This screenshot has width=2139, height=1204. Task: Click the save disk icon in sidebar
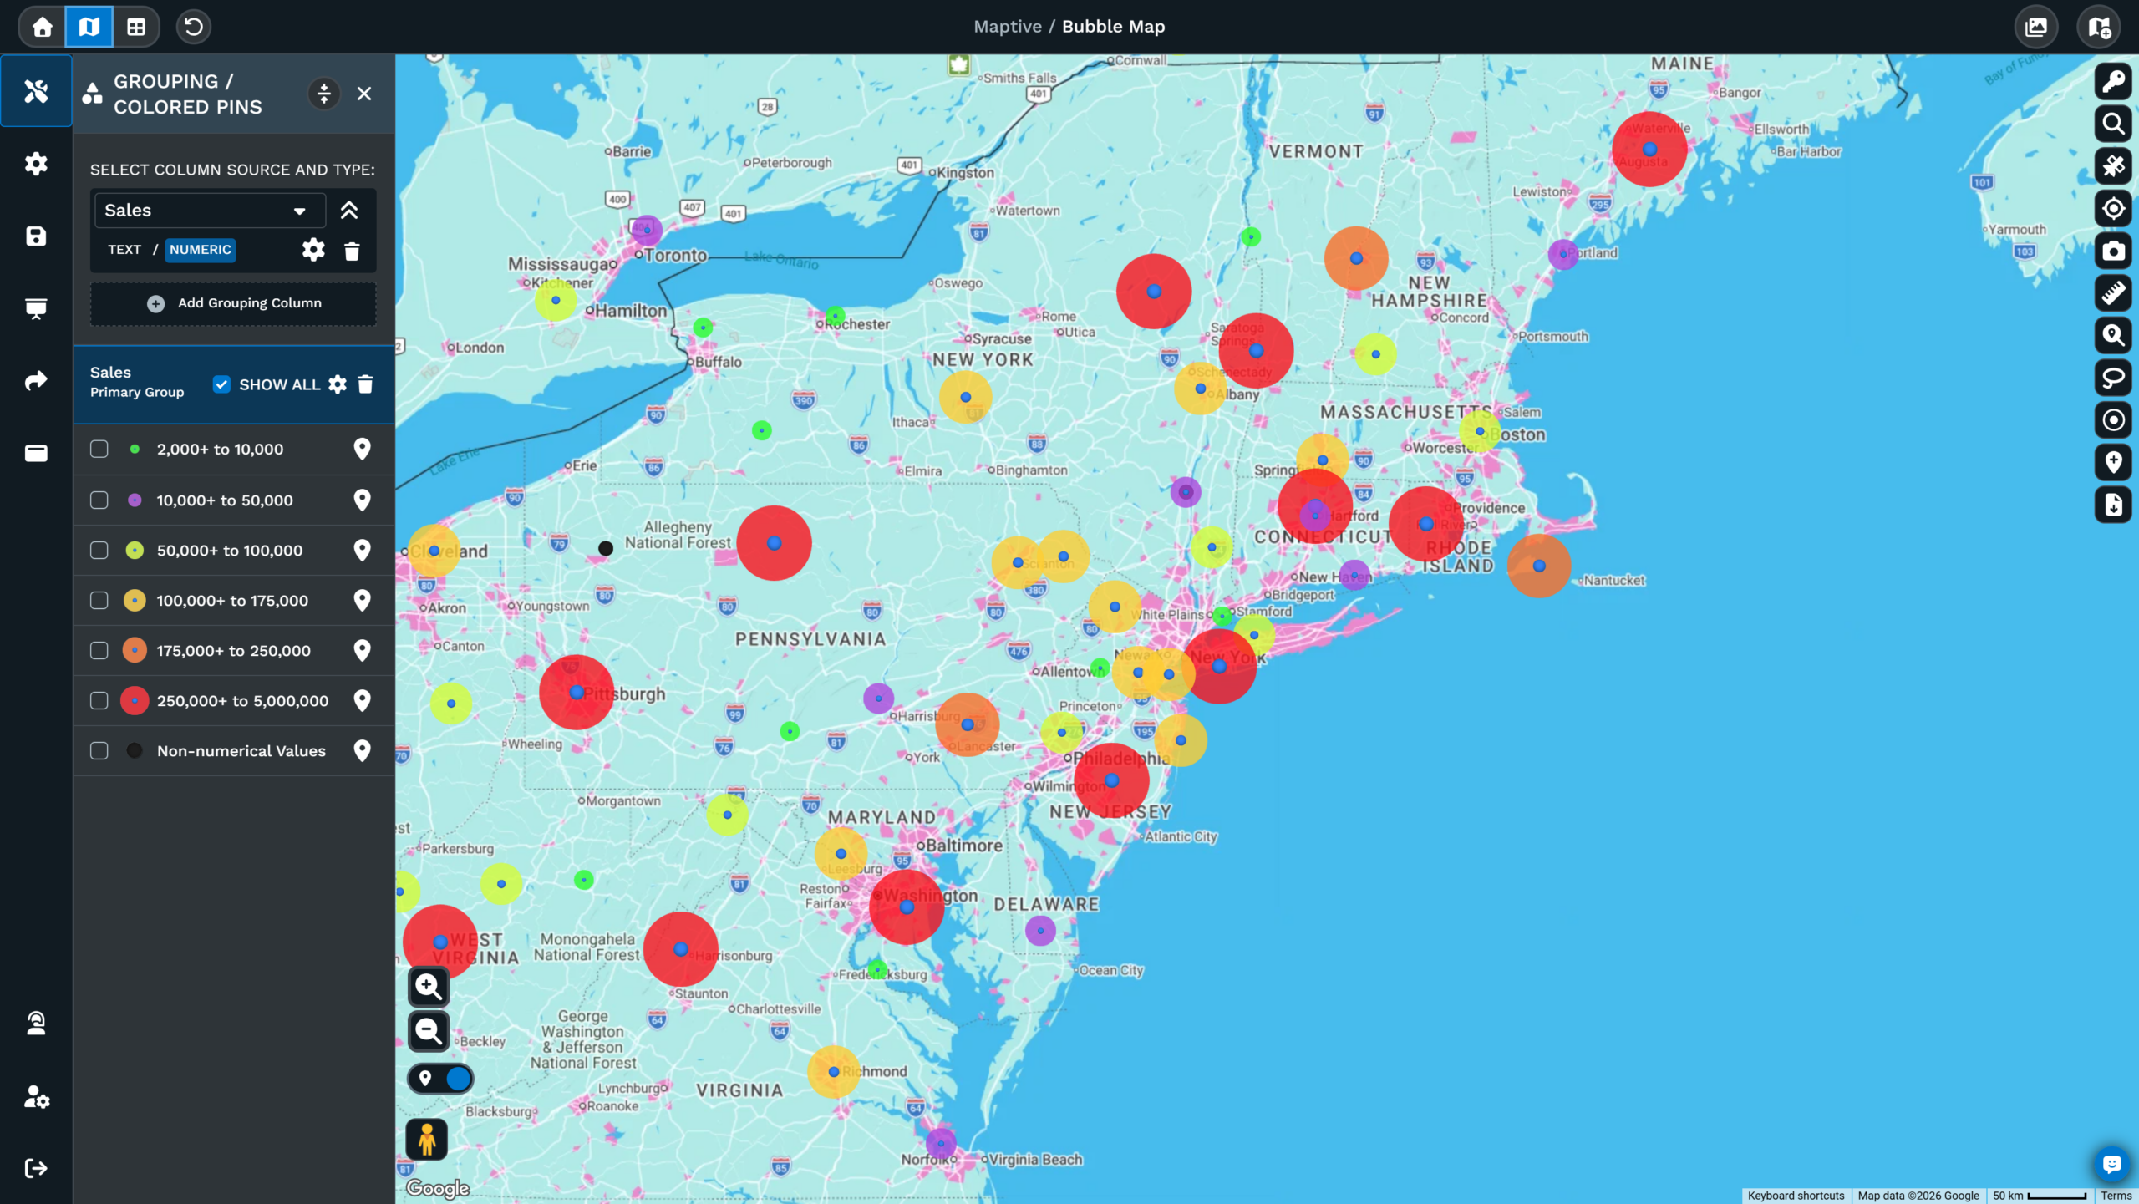coord(36,236)
